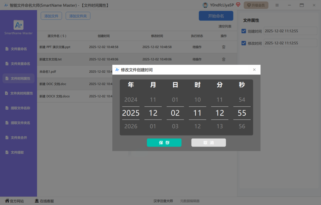Toggle the 修改时间 checkbox
The width and height of the screenshot is (321, 205).
pyautogui.click(x=244, y=43)
